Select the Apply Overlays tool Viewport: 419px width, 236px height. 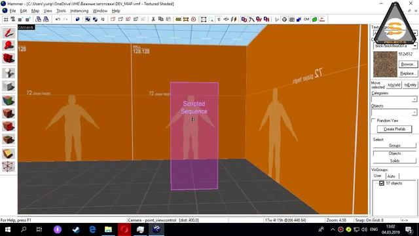[x=9, y=140]
